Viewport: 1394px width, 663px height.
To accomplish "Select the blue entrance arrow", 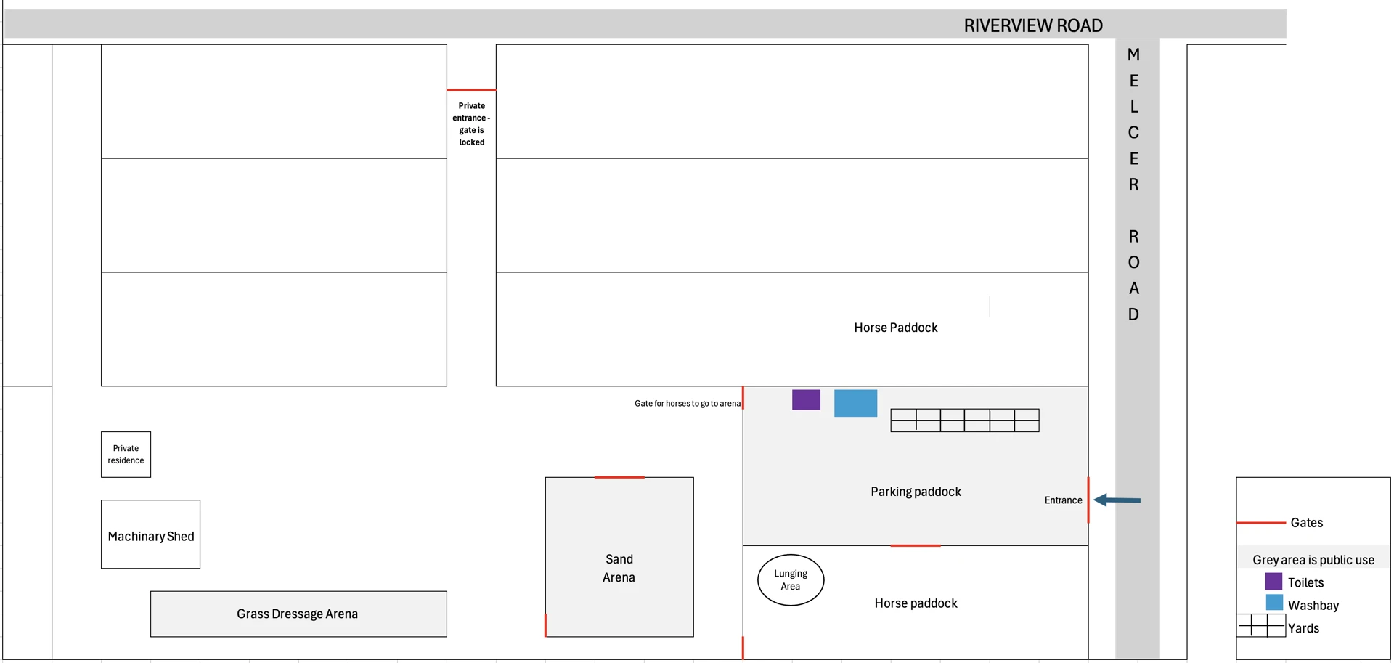I will 1117,500.
